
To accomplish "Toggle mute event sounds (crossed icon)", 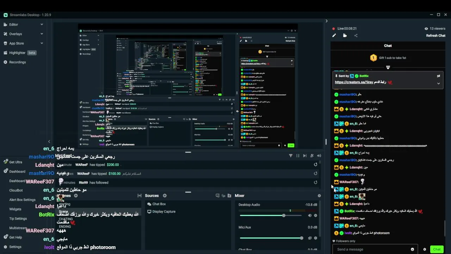I will 312,156.
